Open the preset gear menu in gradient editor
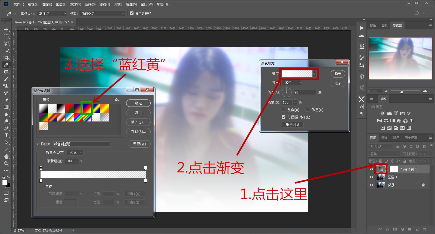 pyautogui.click(x=117, y=100)
